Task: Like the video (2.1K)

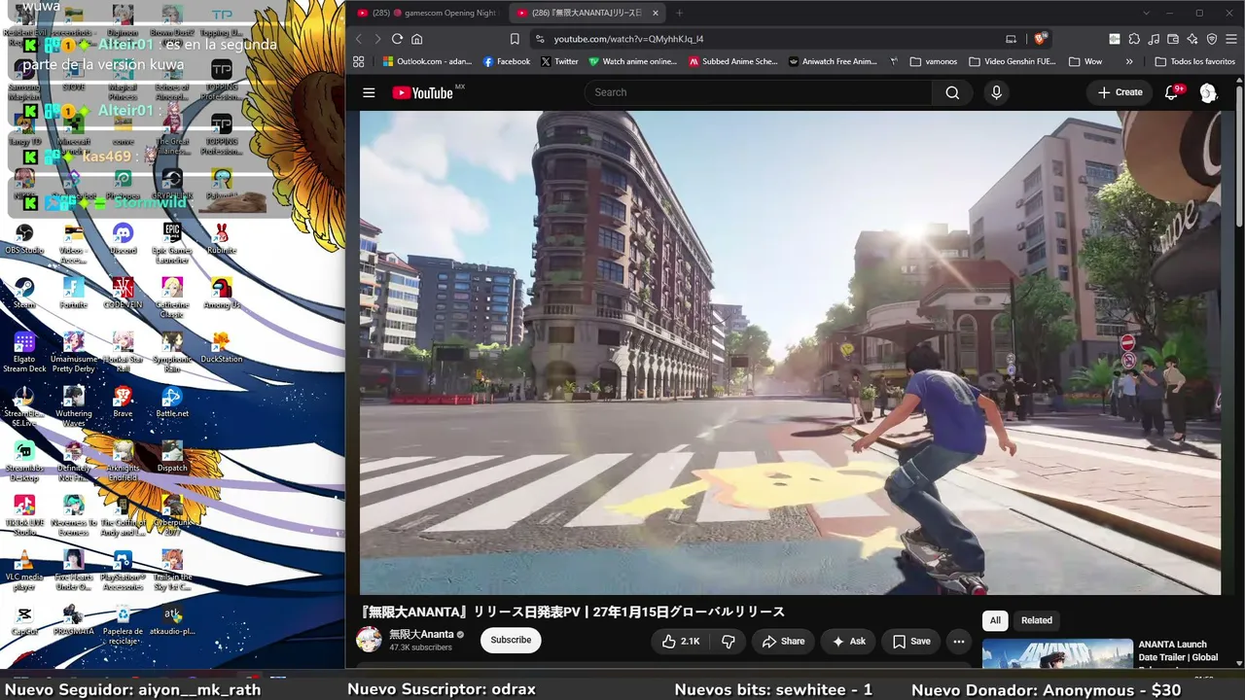Action: (680, 641)
